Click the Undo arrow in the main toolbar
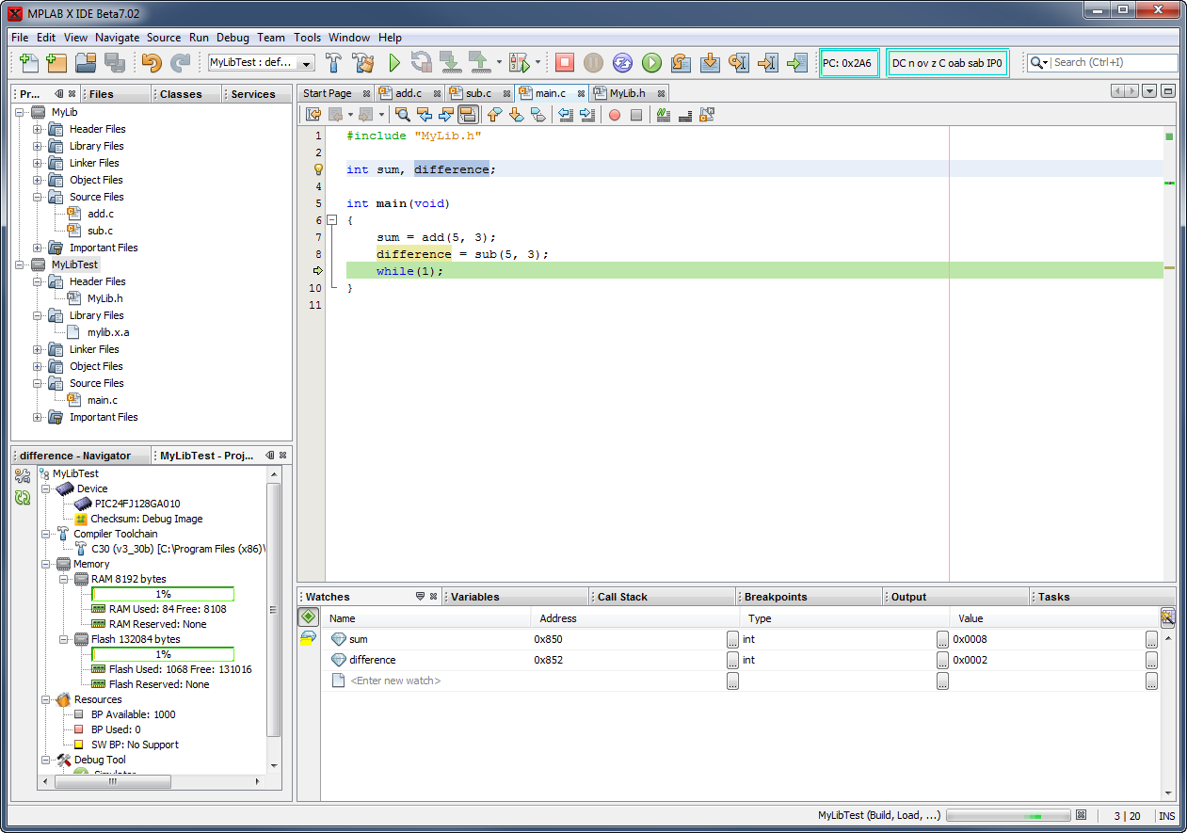Image resolution: width=1187 pixels, height=833 pixels. [151, 63]
